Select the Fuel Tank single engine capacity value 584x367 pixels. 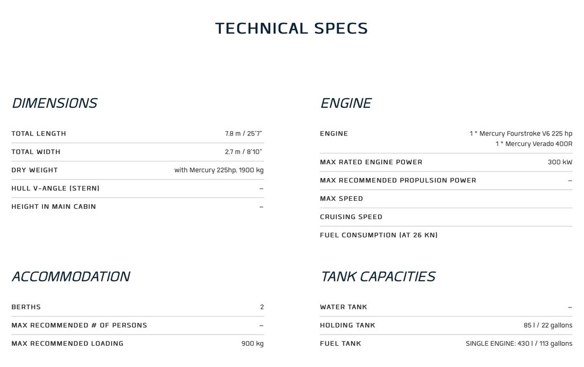click(x=519, y=344)
